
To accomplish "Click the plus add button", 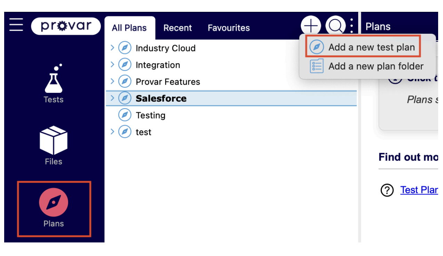I will point(311,26).
